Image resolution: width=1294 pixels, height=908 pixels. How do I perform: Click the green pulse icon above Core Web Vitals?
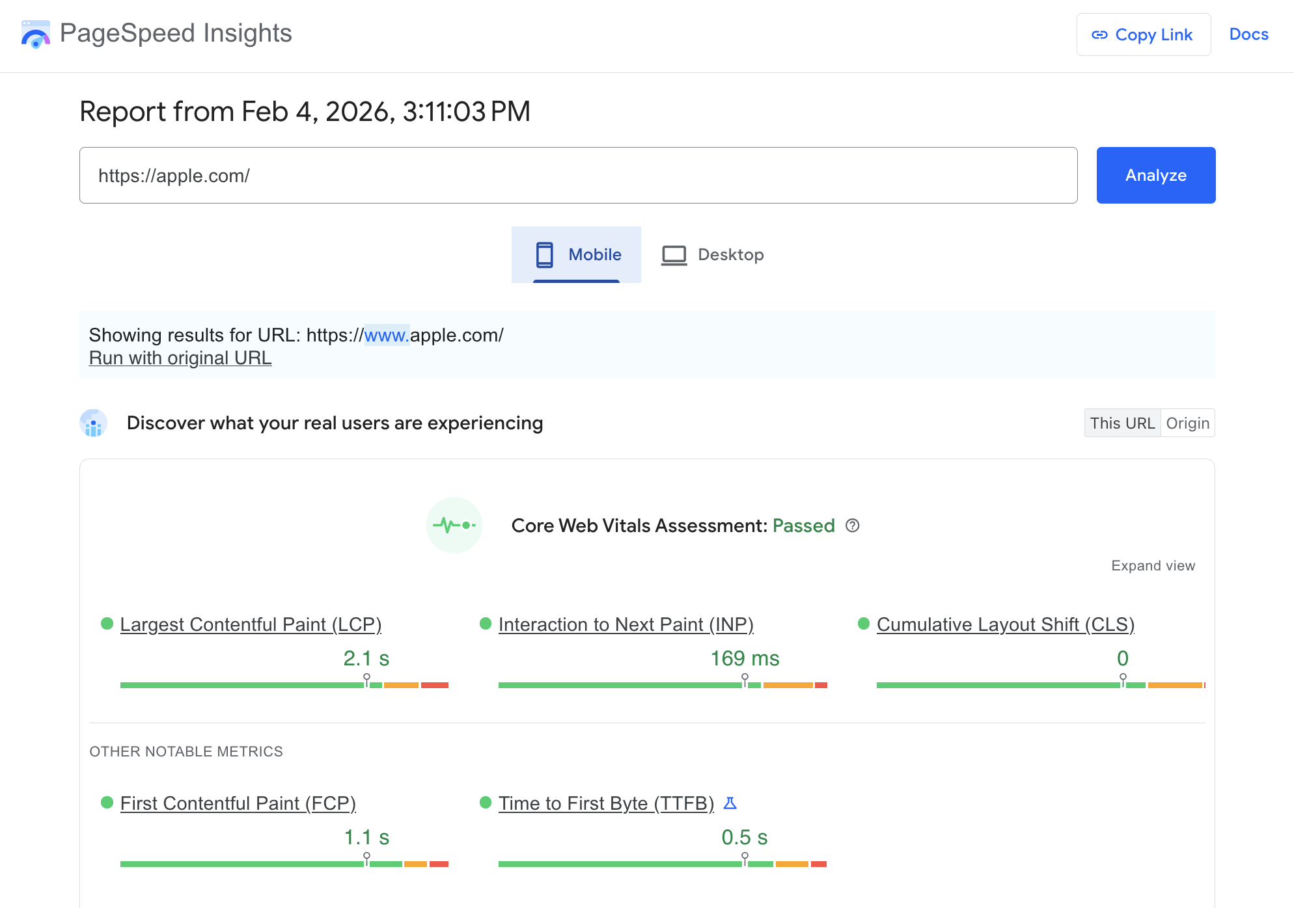[x=454, y=525]
